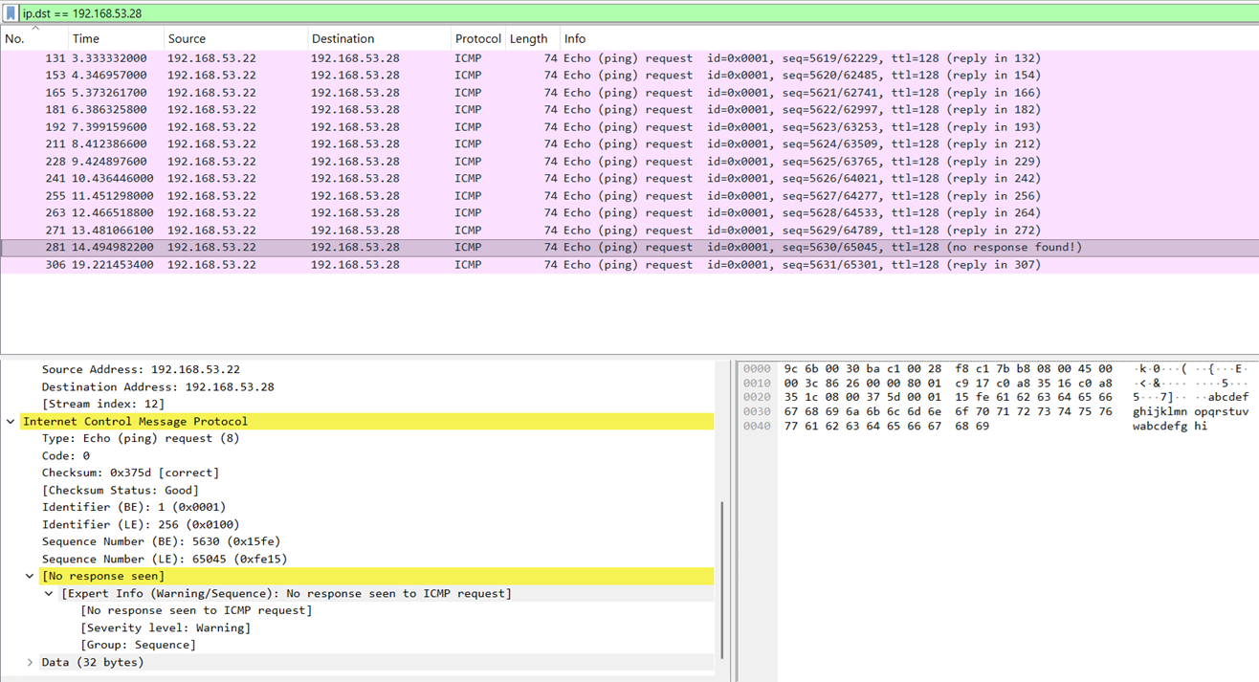Select packet 306 at time 19.221453400
The width and height of the screenshot is (1259, 682).
[629, 265]
